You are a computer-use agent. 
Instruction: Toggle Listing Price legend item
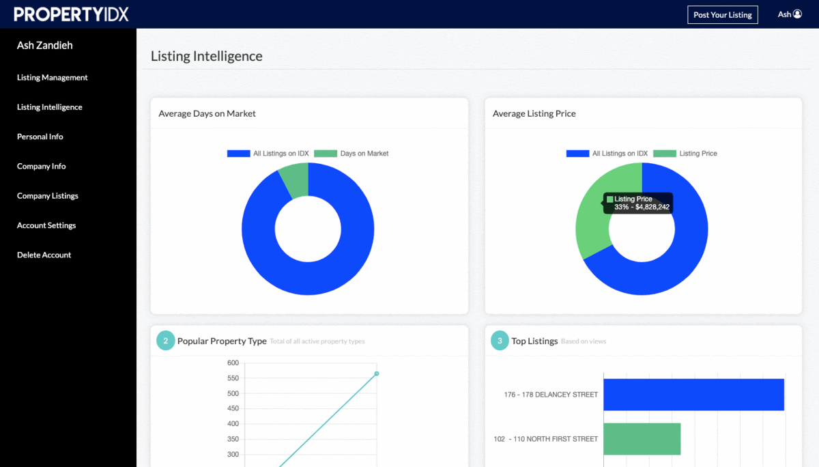(685, 154)
